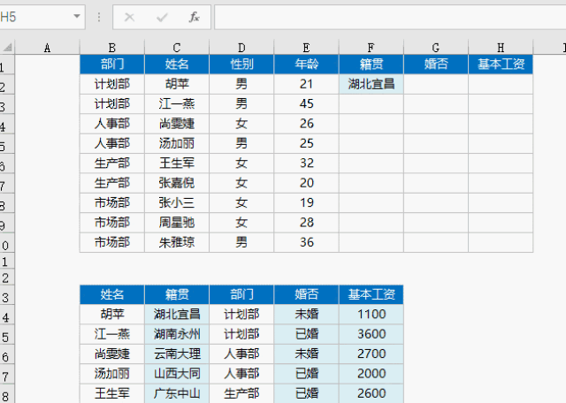
Task: Select the cell with 尚雯婕 in the top table
Action: (177, 124)
